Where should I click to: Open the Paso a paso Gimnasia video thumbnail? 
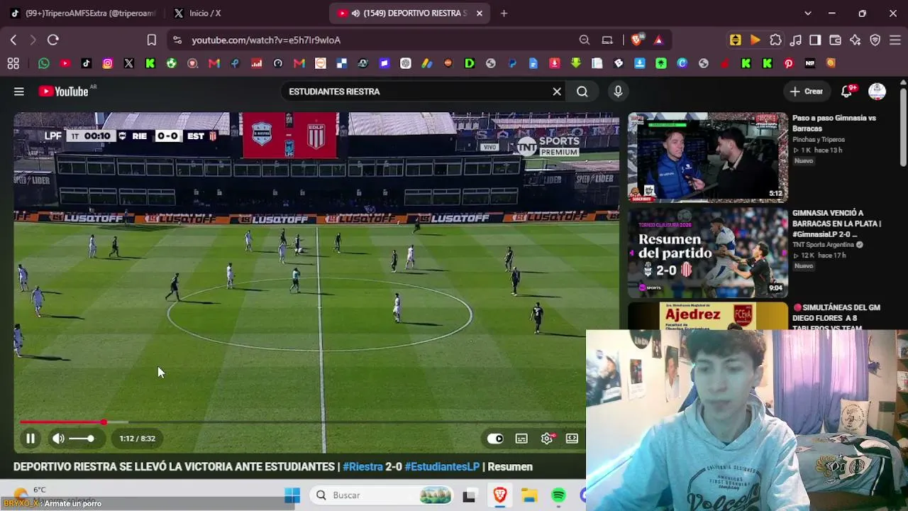[708, 158]
